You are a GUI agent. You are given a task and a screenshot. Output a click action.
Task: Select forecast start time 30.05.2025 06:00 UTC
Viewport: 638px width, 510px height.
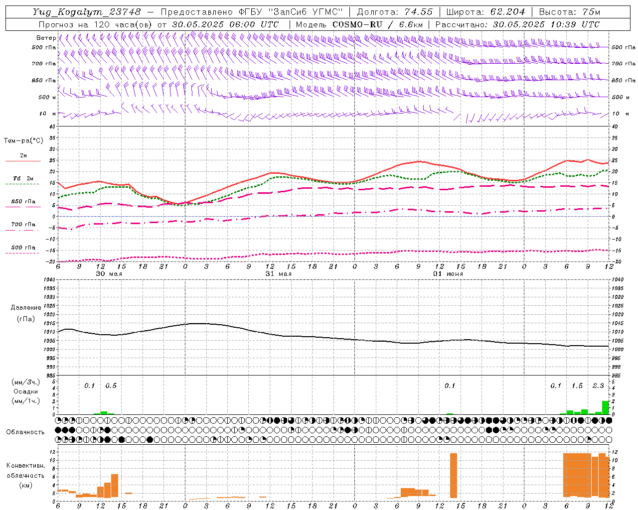(226, 24)
